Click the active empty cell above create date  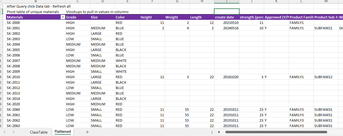click(226, 11)
